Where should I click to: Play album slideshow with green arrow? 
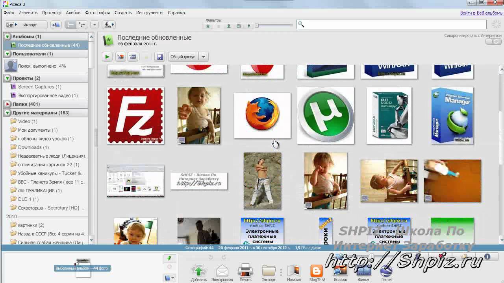(x=107, y=57)
